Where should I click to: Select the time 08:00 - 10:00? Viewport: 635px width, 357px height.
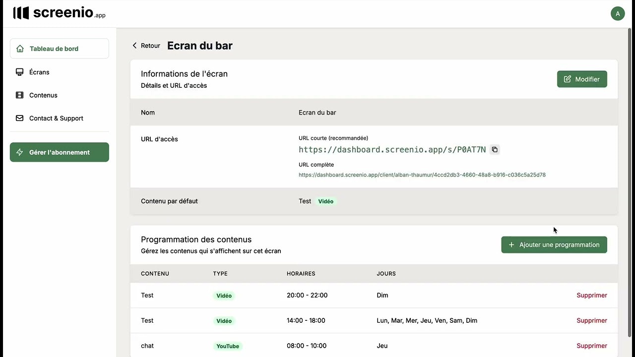pos(307,346)
